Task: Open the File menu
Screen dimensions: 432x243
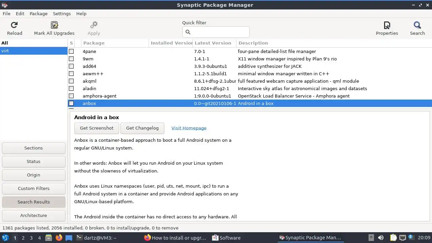Action: 6,13
